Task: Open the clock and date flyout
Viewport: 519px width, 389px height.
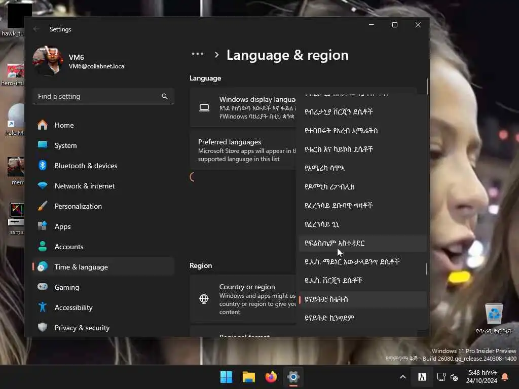Action: coord(481,377)
